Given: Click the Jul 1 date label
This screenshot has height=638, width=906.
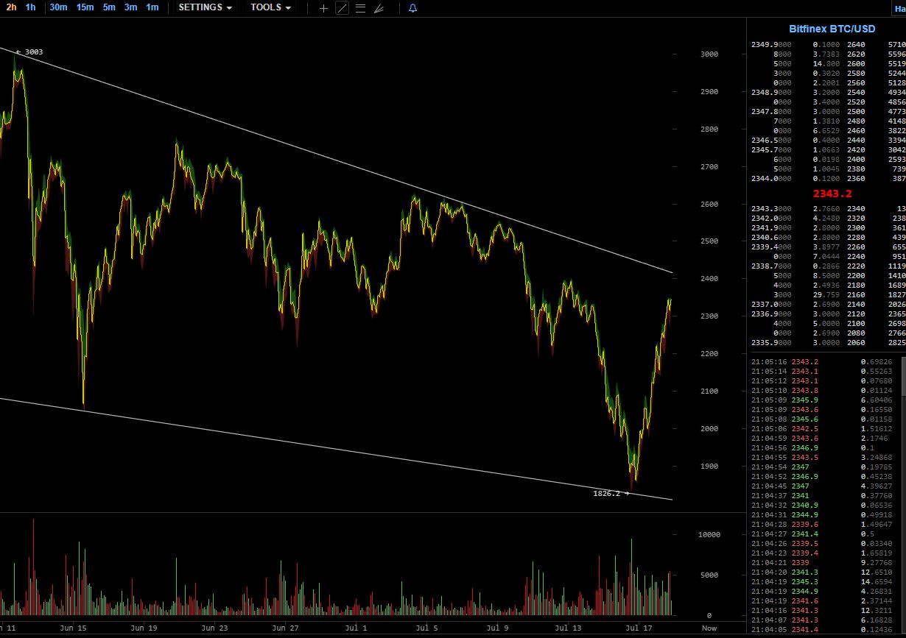Looking at the screenshot, I should tap(357, 628).
